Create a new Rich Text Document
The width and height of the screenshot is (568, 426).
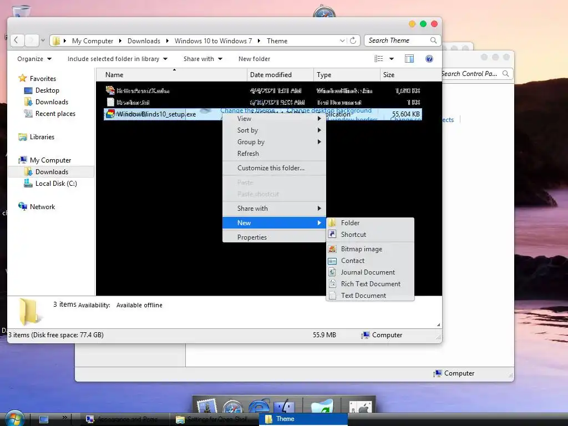point(370,283)
